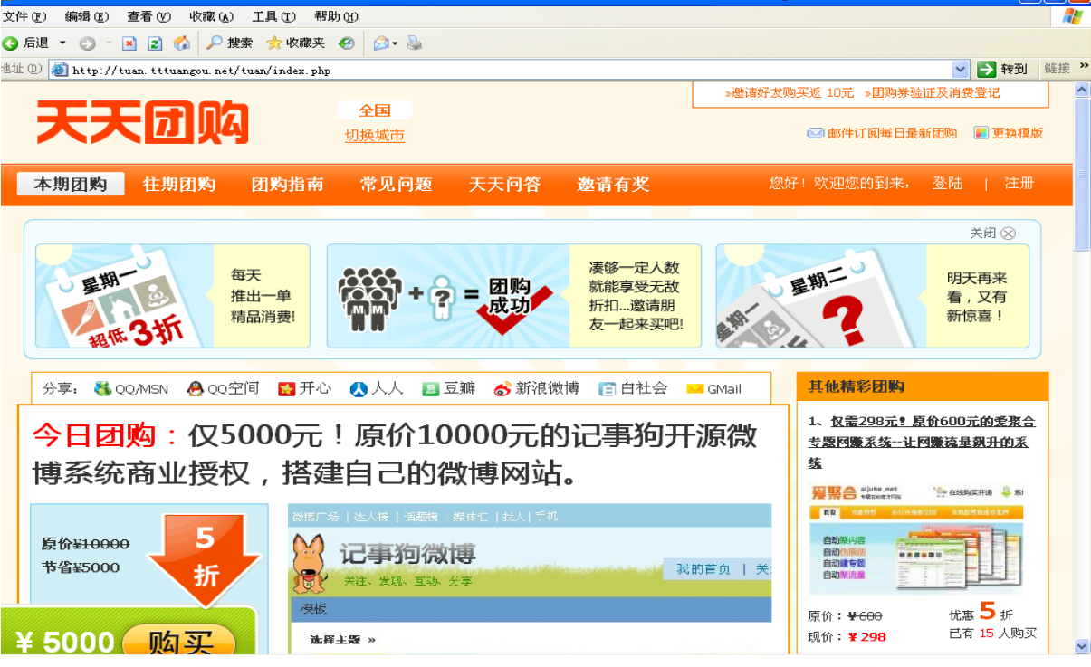Share to 白社会 icon

point(608,389)
